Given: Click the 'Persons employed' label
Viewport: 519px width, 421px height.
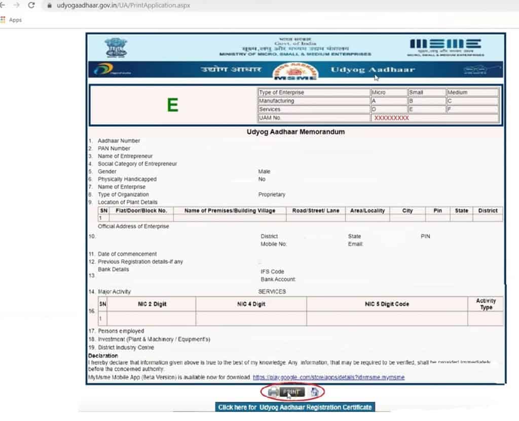Looking at the screenshot, I should click(121, 331).
